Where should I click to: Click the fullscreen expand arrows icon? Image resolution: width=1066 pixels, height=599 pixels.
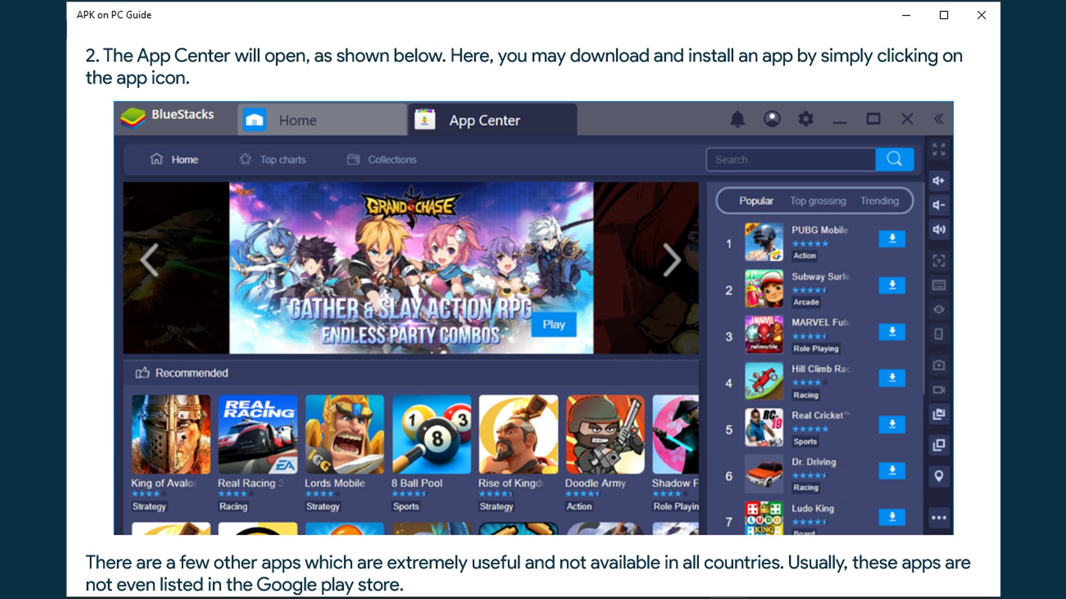(x=939, y=149)
